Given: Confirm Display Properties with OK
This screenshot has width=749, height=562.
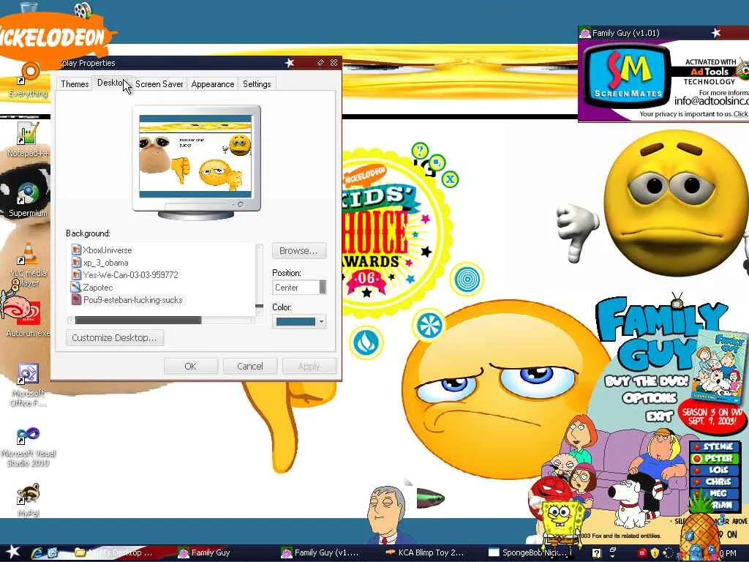Looking at the screenshot, I should tap(191, 366).
